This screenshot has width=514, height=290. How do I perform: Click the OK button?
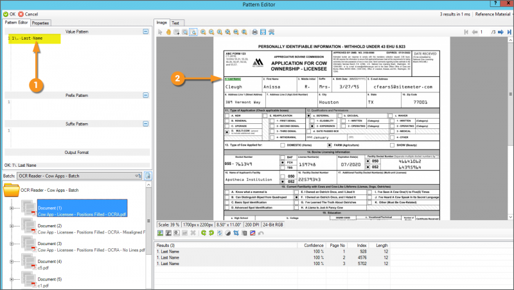9,13
